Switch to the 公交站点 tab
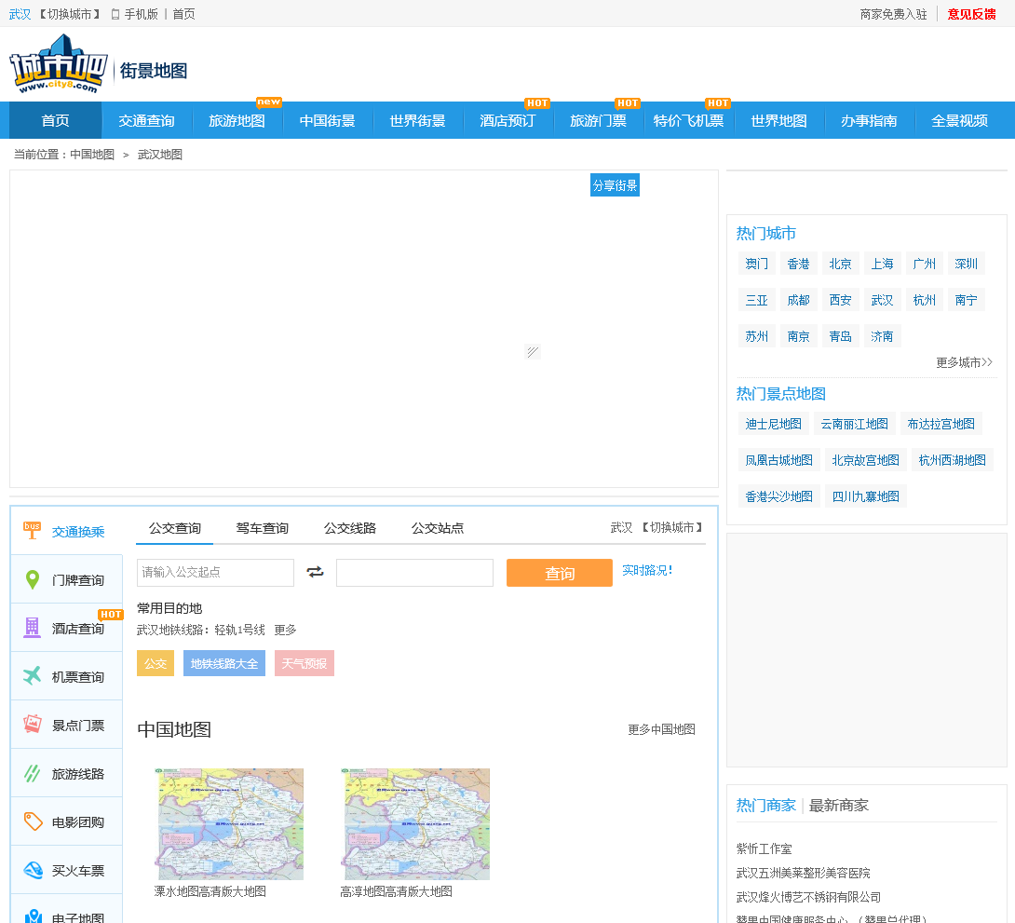Viewport: 1015px width, 923px height. [x=438, y=528]
